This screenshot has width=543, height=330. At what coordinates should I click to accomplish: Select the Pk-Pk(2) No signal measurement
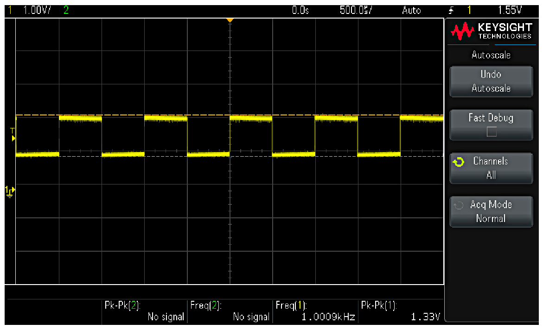click(144, 311)
